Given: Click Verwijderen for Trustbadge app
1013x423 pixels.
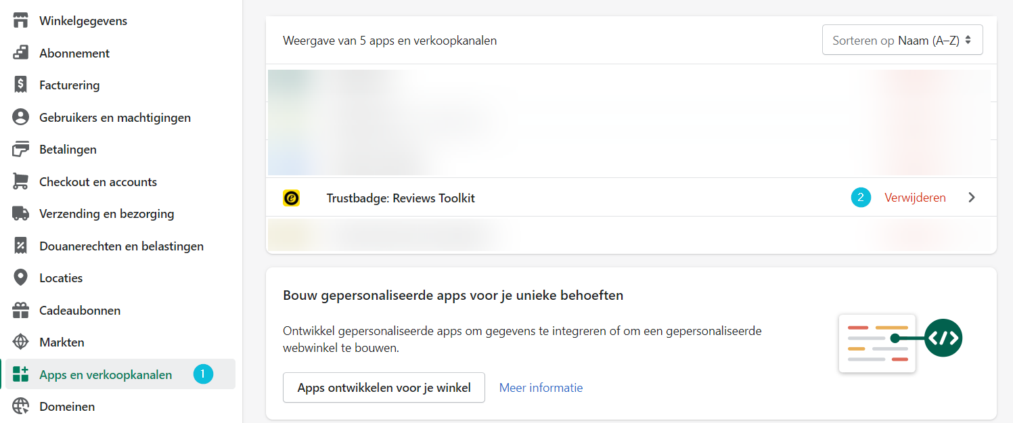Looking at the screenshot, I should pos(915,198).
